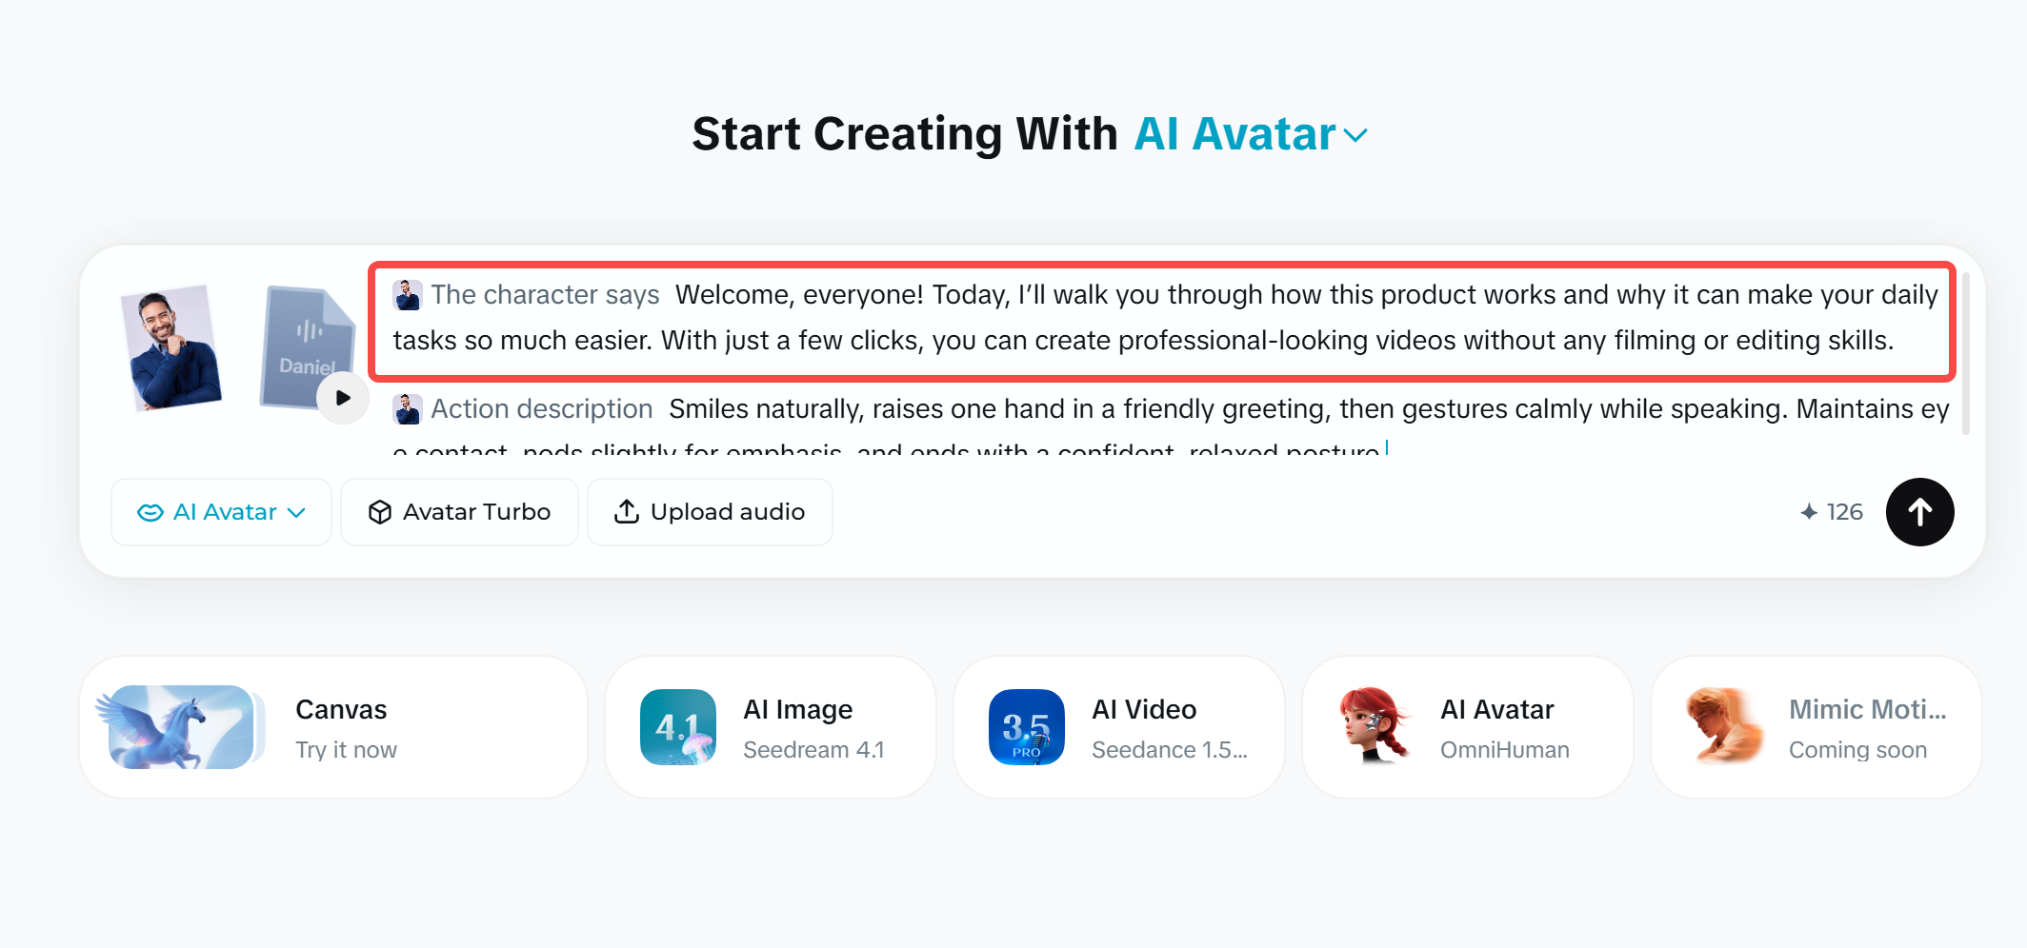Select the Daniel audio file thumbnail
Image resolution: width=2027 pixels, height=948 pixels.
click(x=307, y=346)
